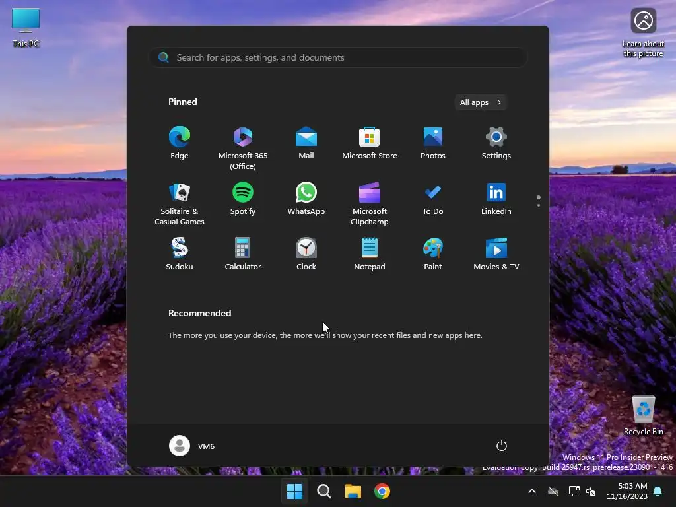Image resolution: width=676 pixels, height=507 pixels.
Task: Open Microsoft Clipchamp
Action: pos(370,203)
